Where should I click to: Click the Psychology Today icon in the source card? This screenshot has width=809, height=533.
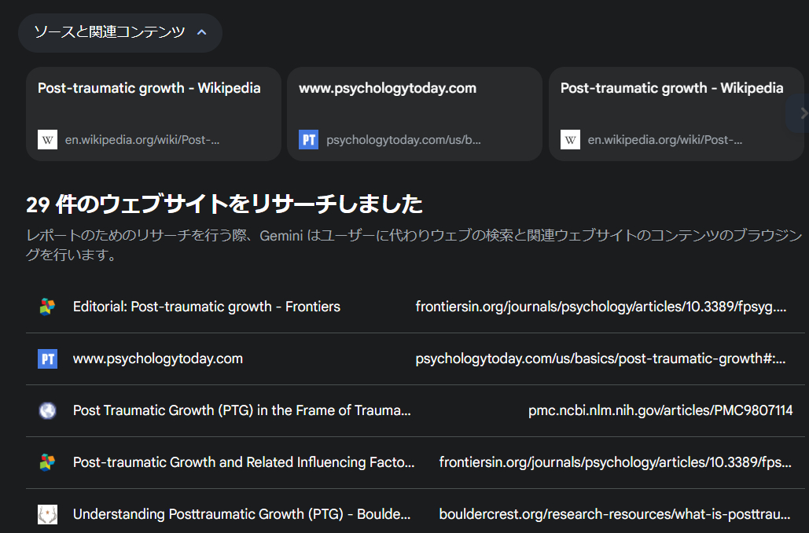[x=308, y=140]
